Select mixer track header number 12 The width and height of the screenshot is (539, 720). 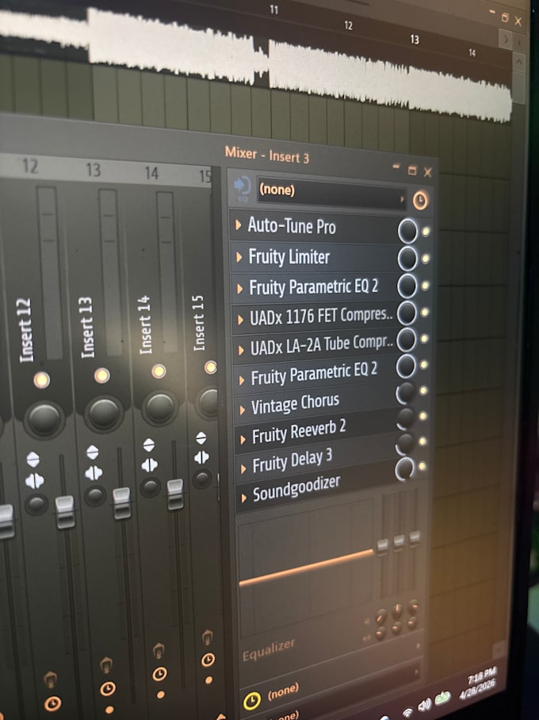30,165
